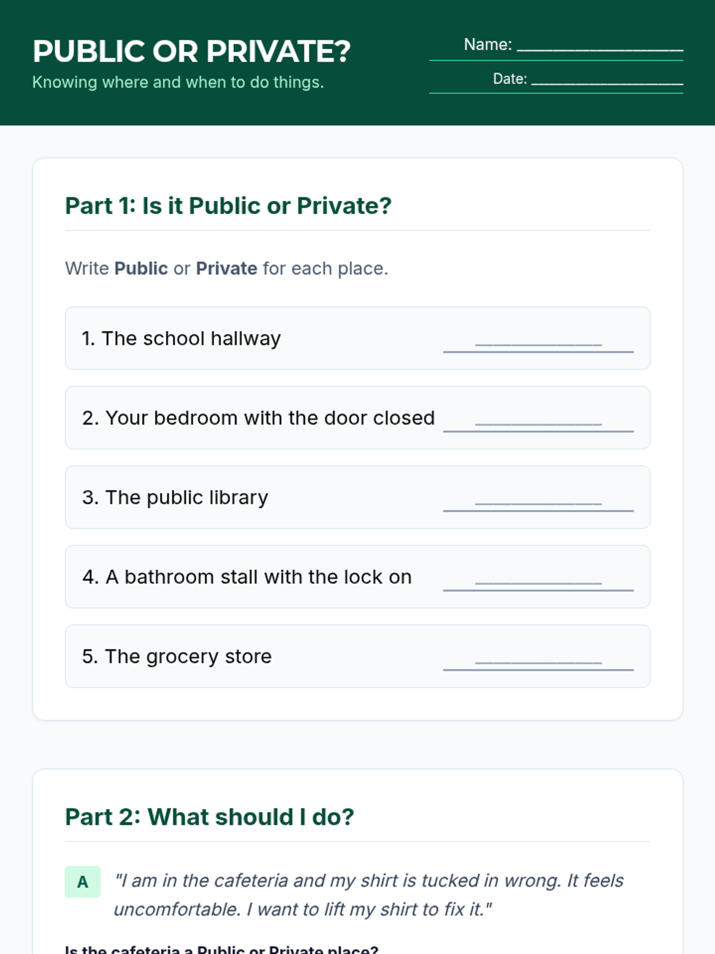Select the answer blank for grocery store
This screenshot has height=954, width=715.
pyautogui.click(x=538, y=656)
